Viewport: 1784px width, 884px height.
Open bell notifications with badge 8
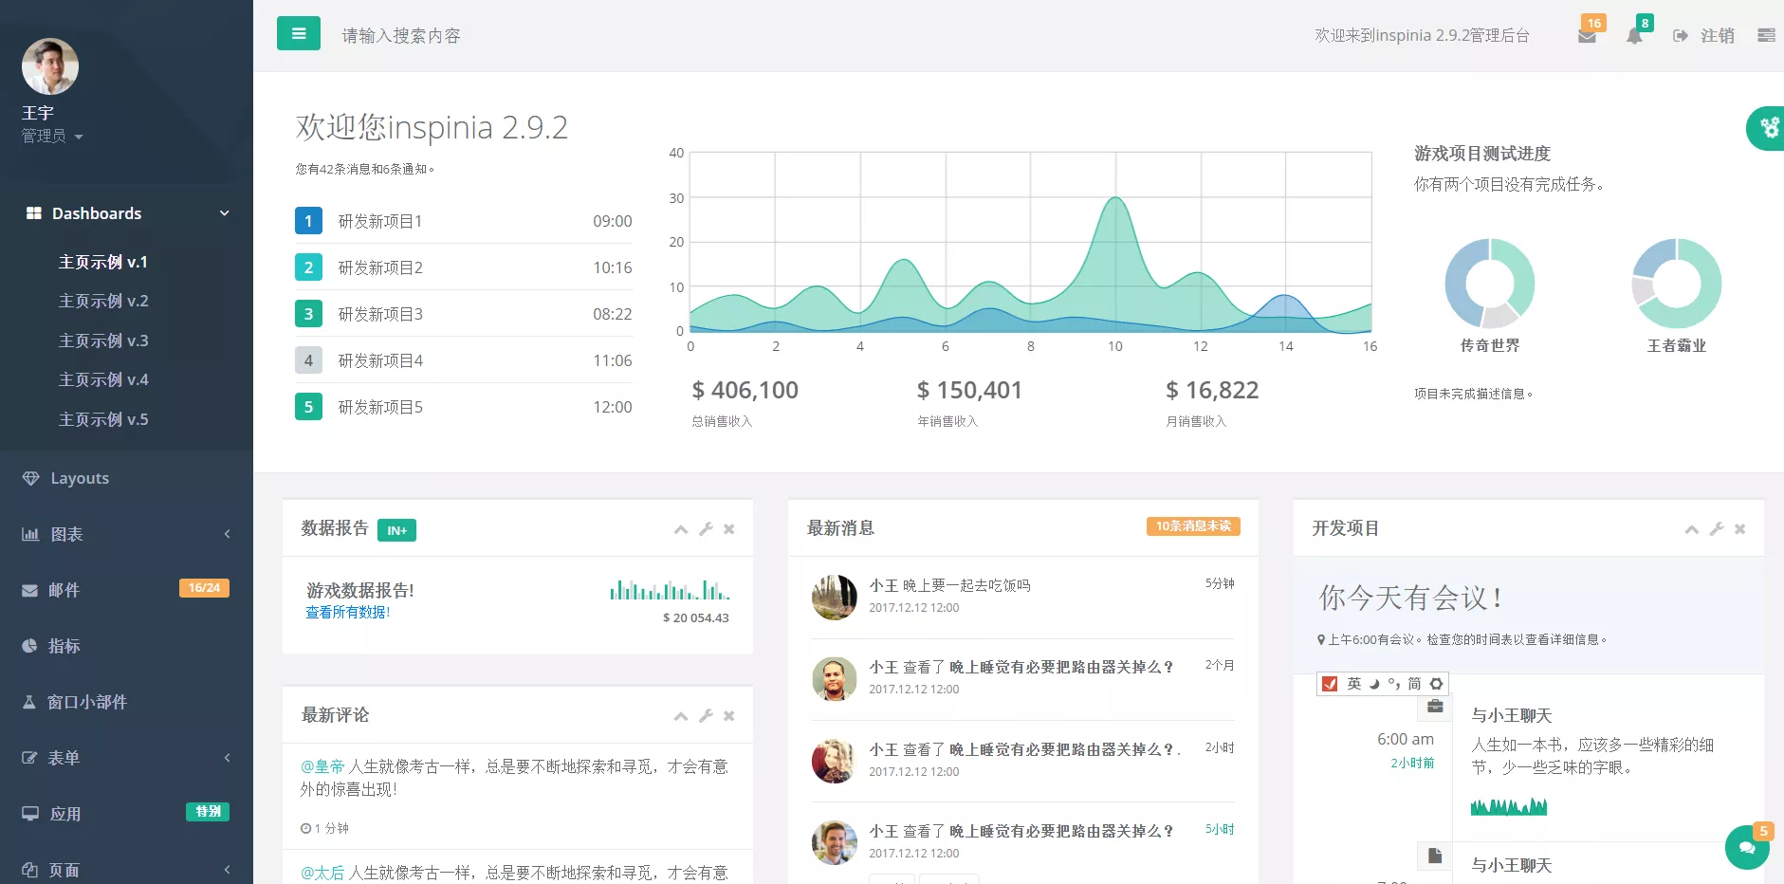coord(1634,36)
